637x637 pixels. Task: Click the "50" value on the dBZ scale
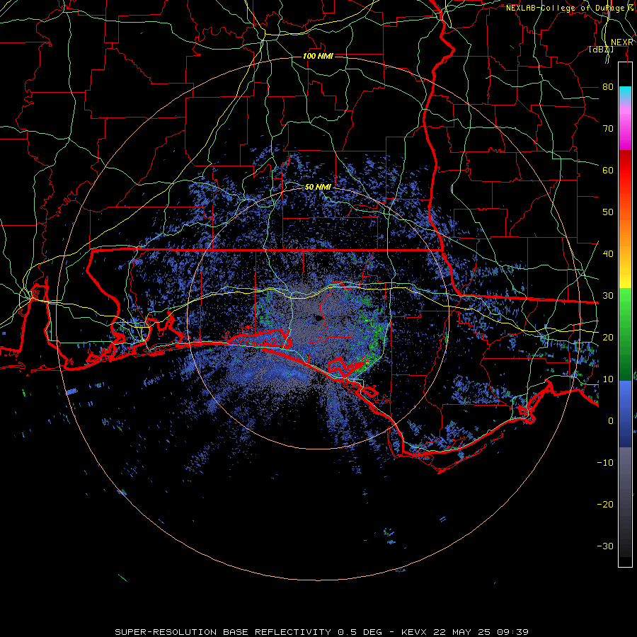[608, 212]
